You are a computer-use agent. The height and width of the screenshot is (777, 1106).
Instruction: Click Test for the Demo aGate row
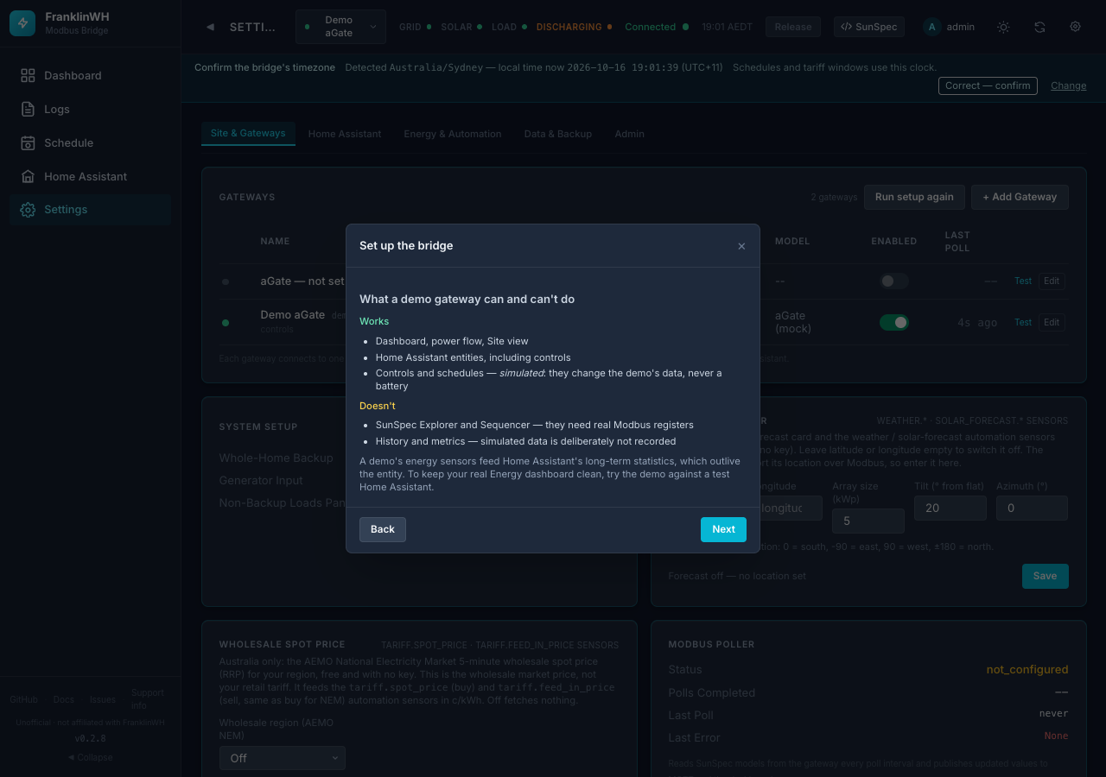click(x=1023, y=322)
